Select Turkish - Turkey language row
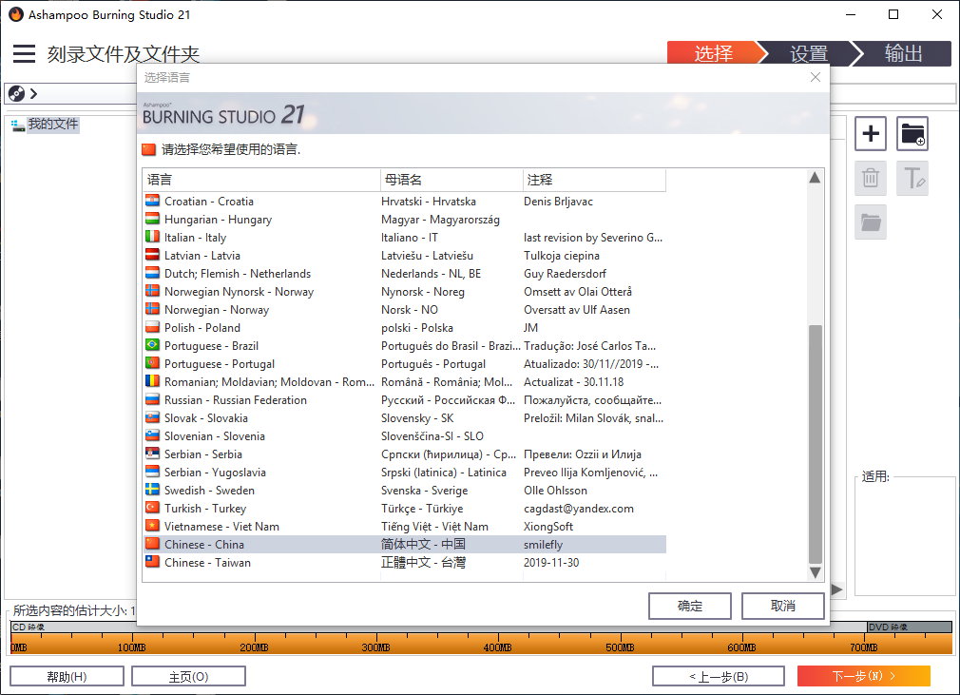The height and width of the screenshot is (695, 960). pos(405,509)
